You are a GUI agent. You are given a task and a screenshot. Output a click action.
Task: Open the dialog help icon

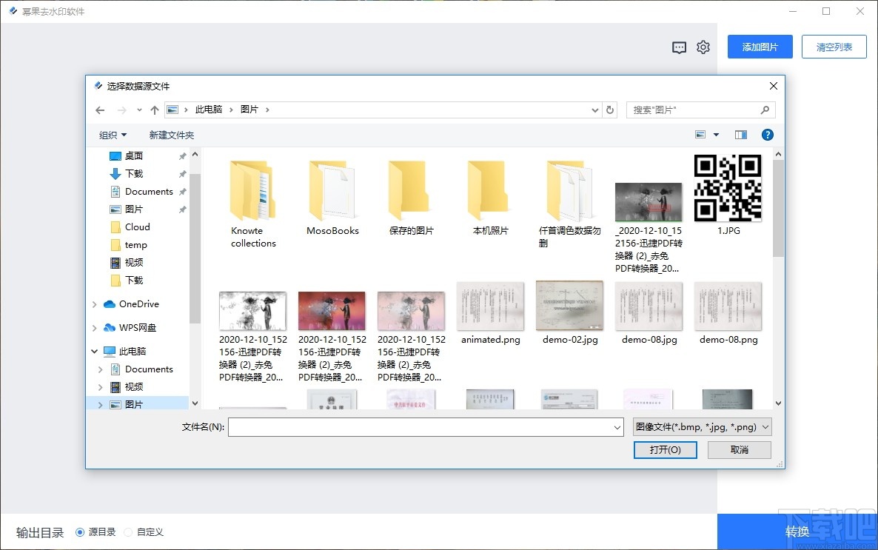pos(767,135)
